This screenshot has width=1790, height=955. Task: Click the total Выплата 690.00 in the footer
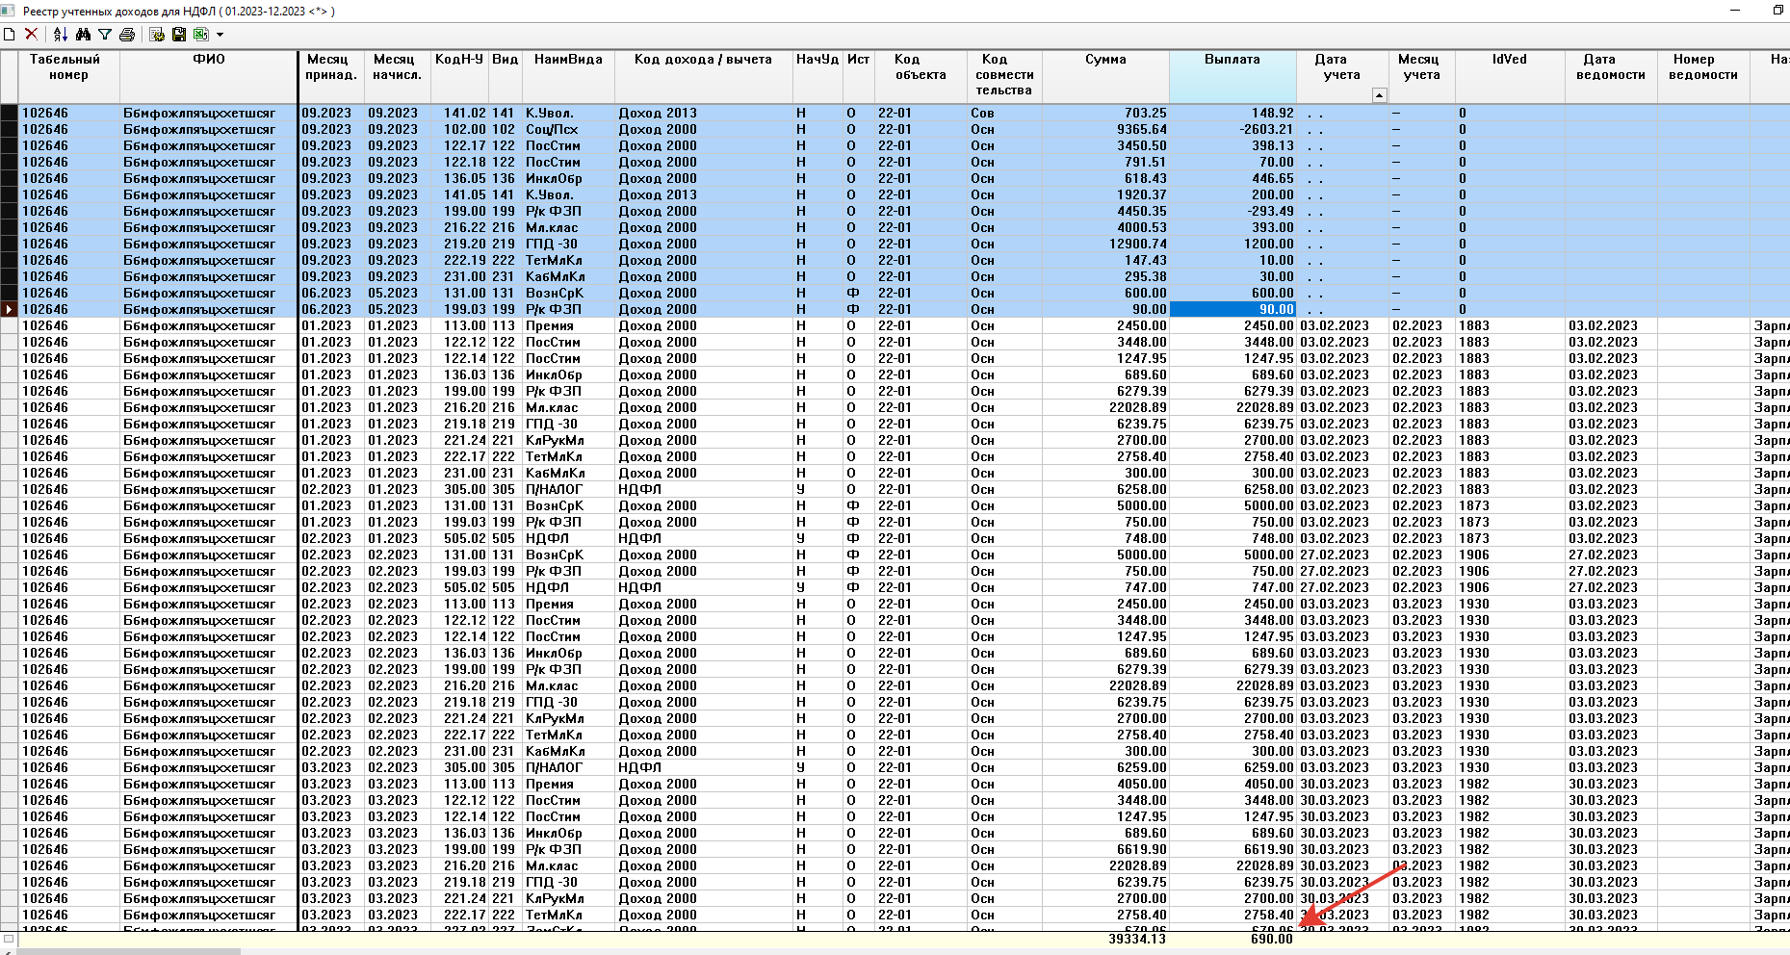(1272, 939)
